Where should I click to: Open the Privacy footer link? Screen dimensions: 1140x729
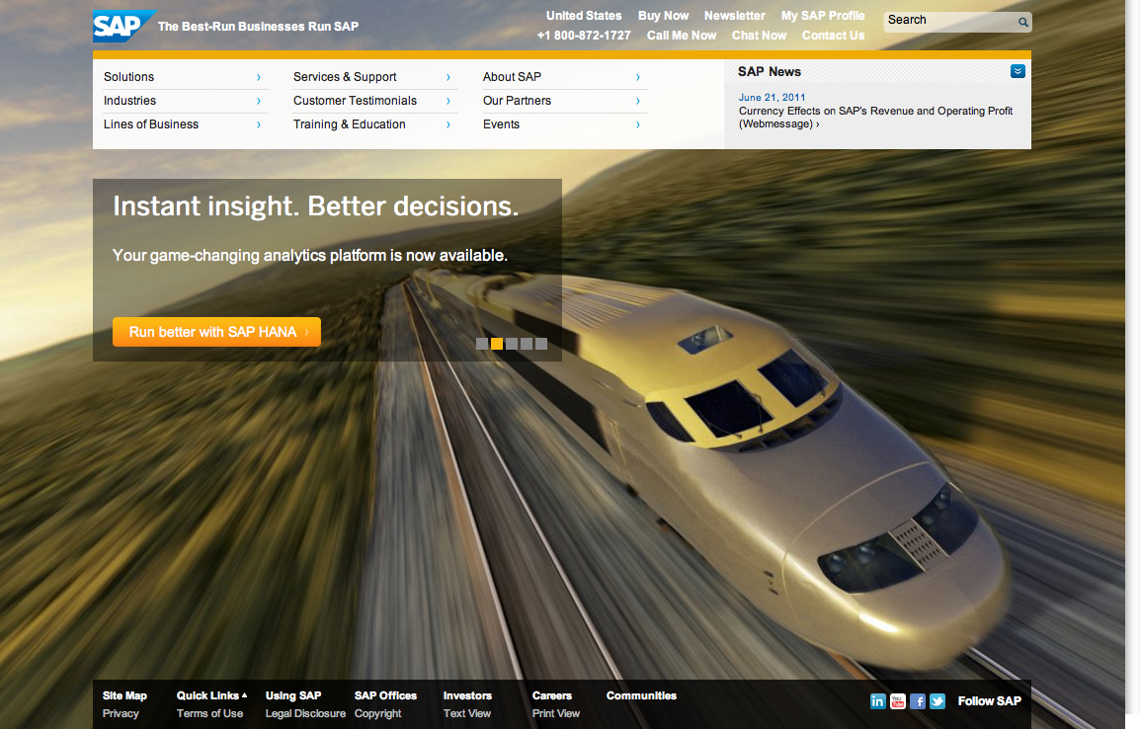121,714
